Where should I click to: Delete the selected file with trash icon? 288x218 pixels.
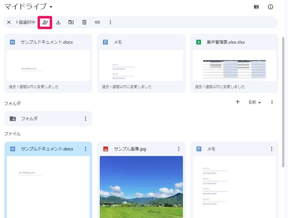tap(84, 22)
